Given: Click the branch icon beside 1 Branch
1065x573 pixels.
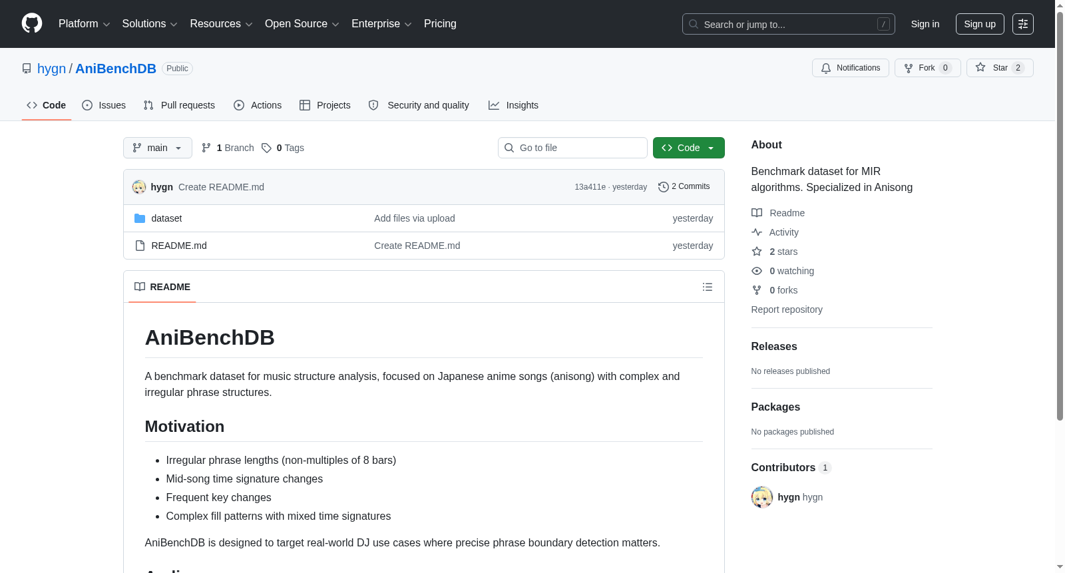Looking at the screenshot, I should [x=206, y=148].
